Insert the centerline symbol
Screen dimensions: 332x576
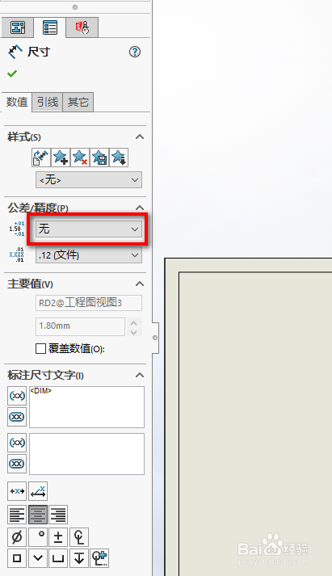(x=79, y=537)
